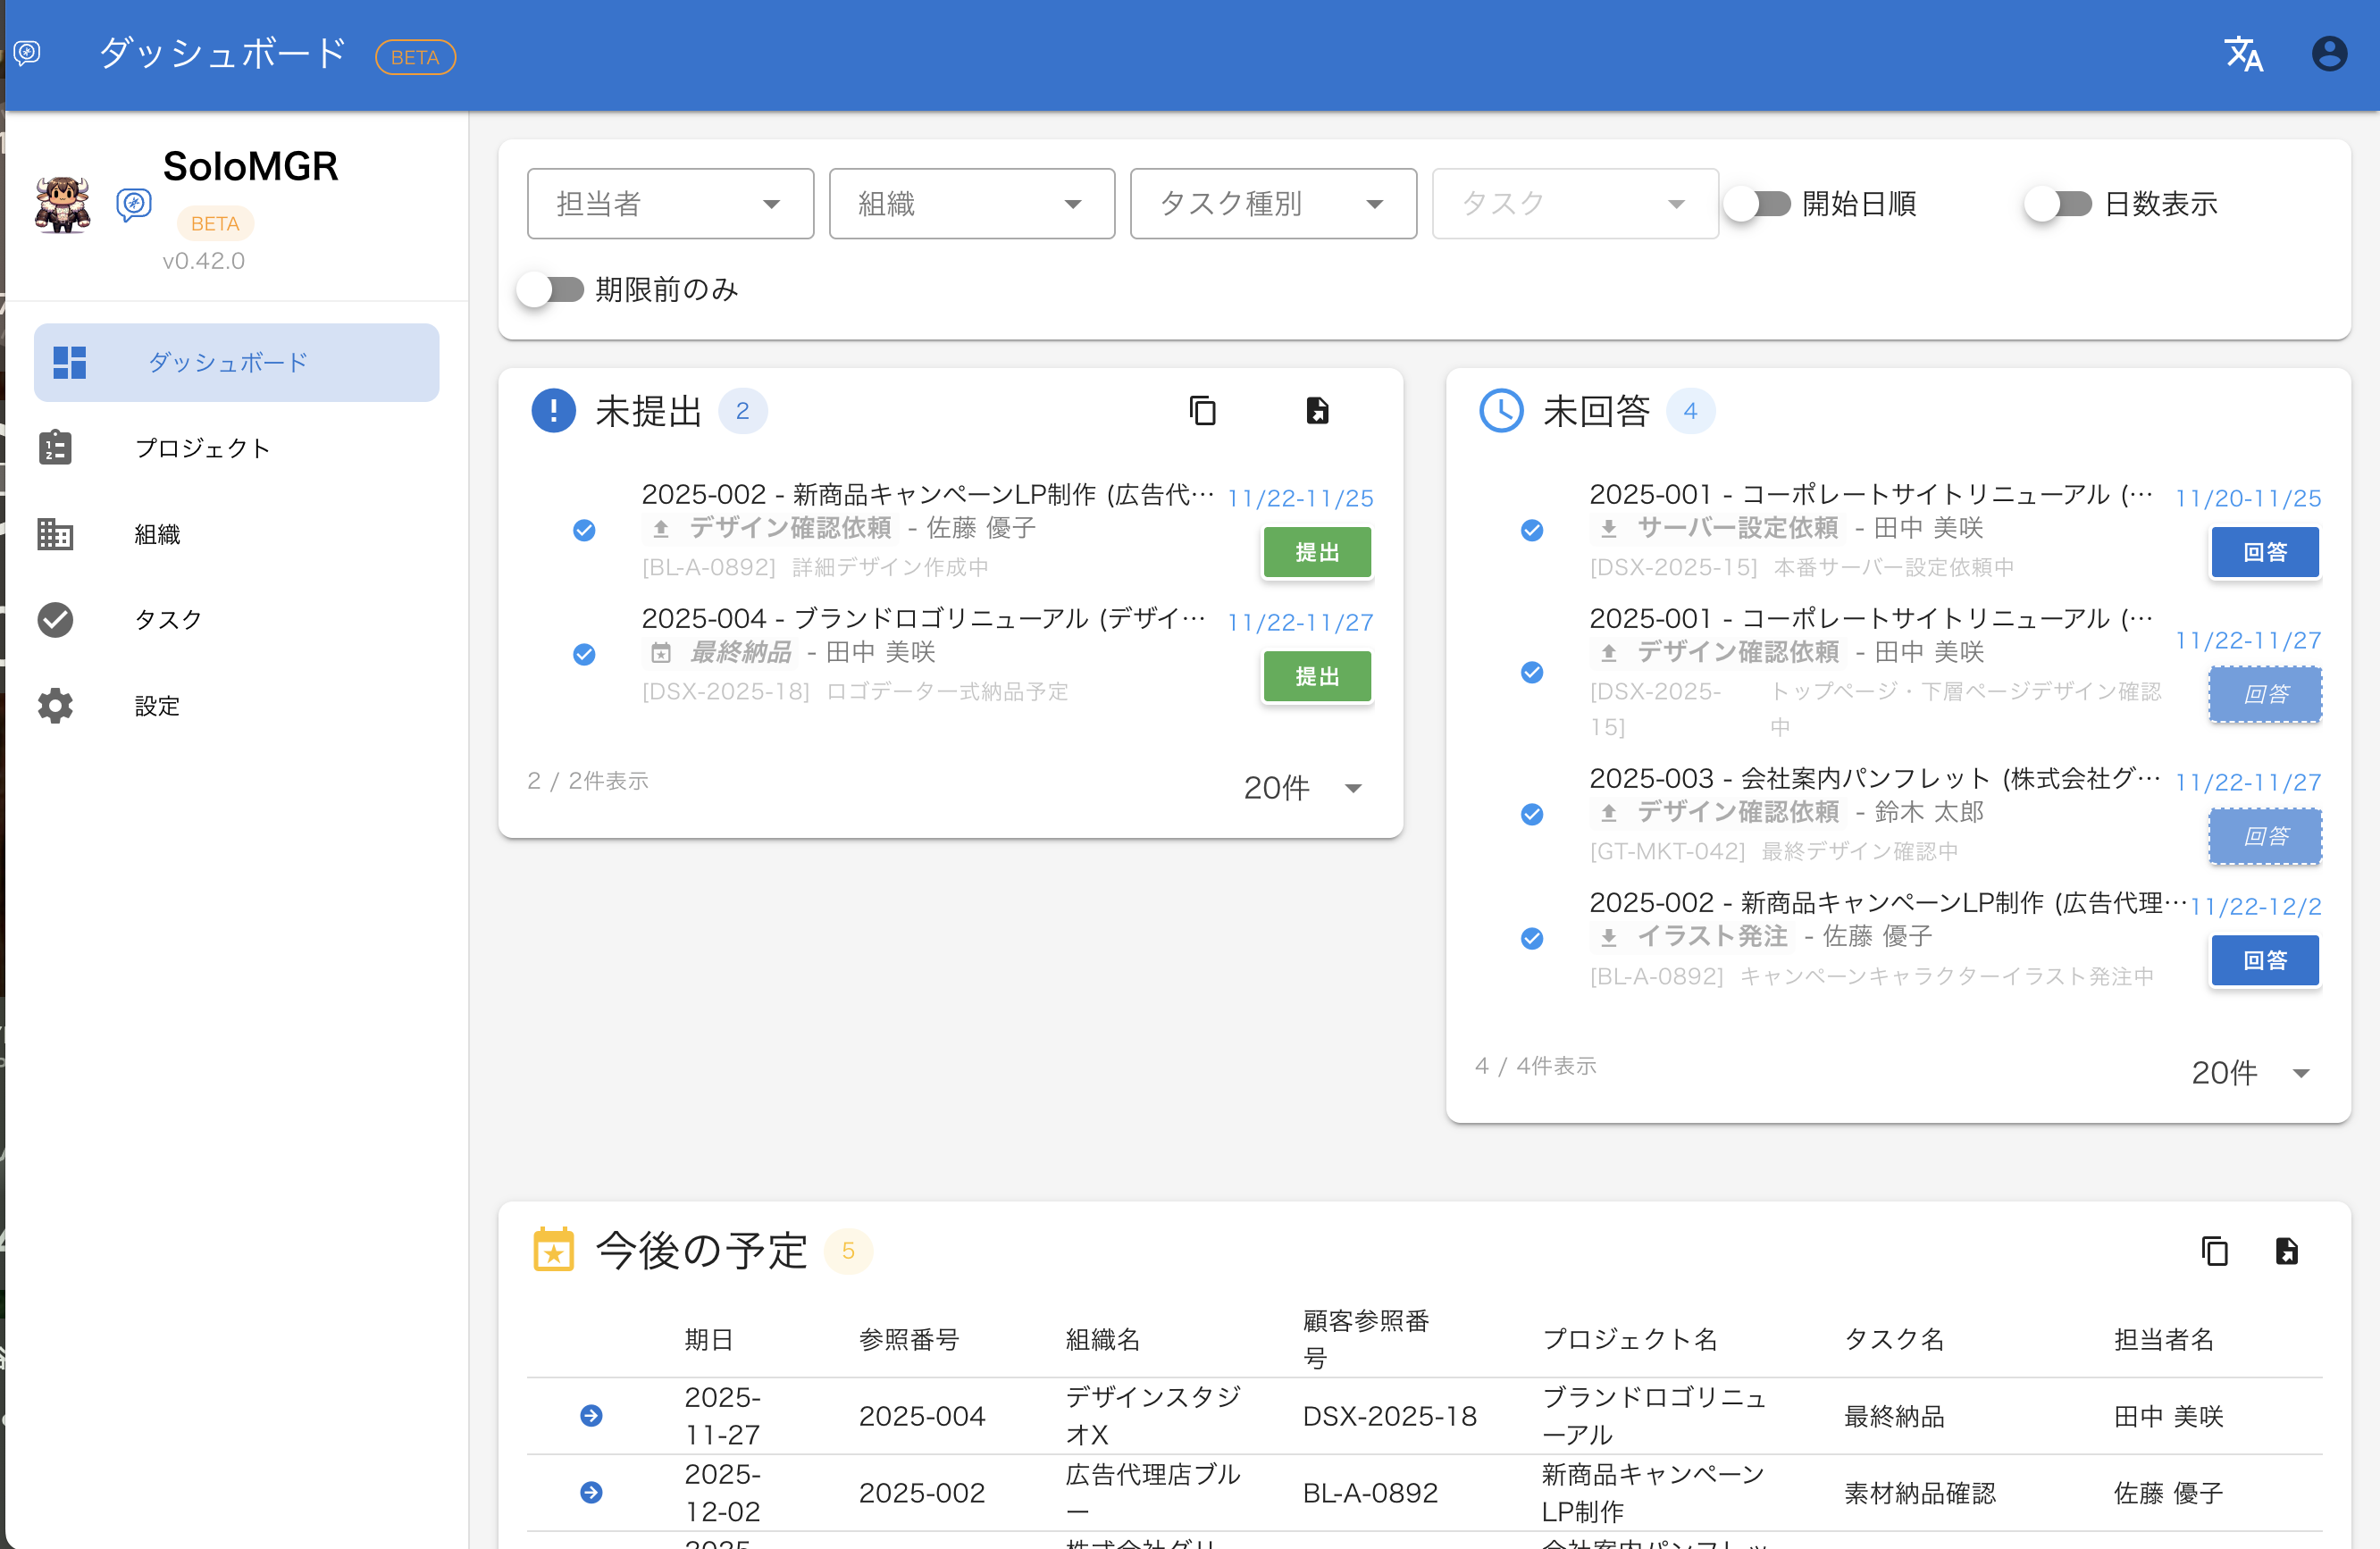Click the chat bubble icon next to the mascot
This screenshot has width=2380, height=1549.
tap(134, 203)
